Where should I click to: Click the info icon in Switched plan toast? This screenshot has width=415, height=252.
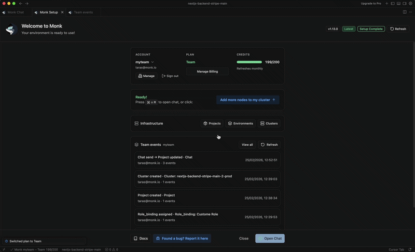tap(7, 241)
